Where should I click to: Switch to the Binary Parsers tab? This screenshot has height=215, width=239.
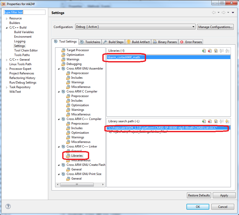click(x=165, y=42)
